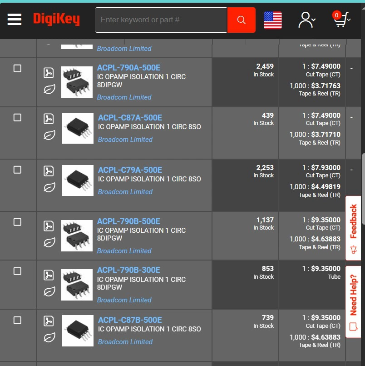
Task: Open datasheet PDF for ACPL-C79A-500E
Action: tap(49, 171)
